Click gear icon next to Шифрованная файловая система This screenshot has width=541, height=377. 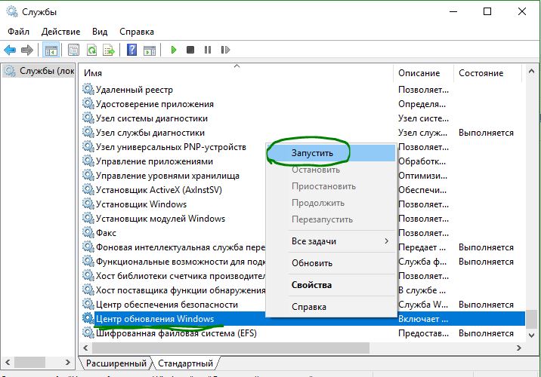(88, 333)
